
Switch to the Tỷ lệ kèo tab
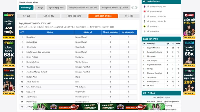(129, 16)
